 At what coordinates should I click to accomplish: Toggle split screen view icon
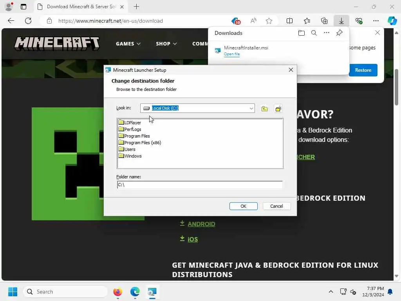289,21
